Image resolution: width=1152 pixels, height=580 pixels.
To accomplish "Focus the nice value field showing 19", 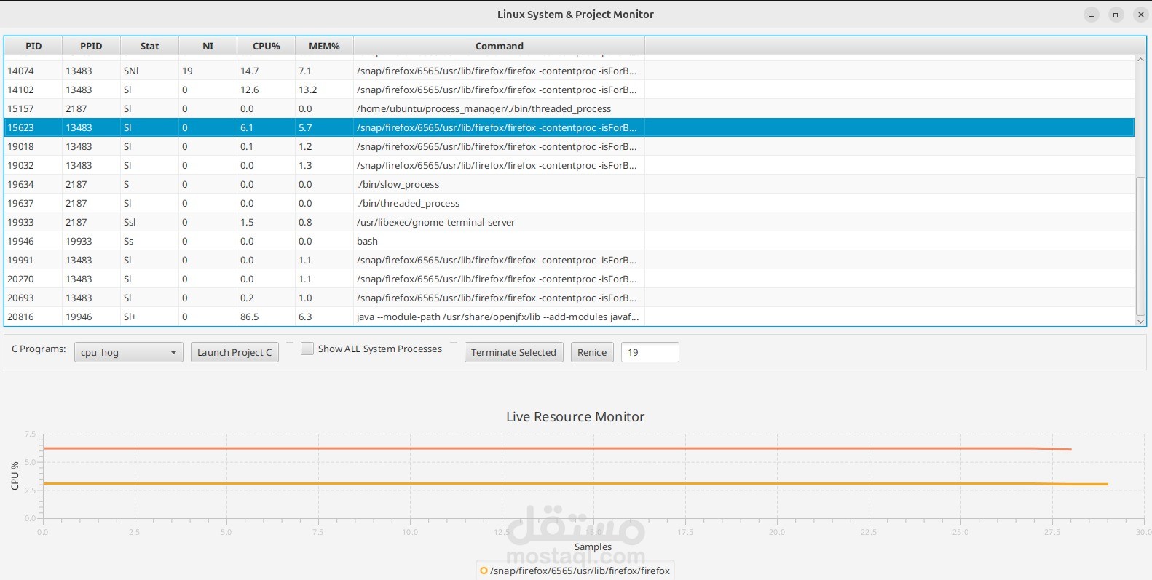I will 650,352.
